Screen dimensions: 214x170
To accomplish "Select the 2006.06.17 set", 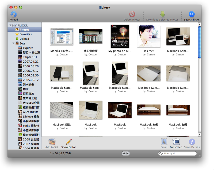I will pyautogui.click(x=25, y=71).
